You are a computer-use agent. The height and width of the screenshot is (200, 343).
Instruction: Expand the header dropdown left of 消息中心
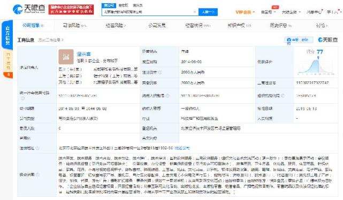(291, 12)
